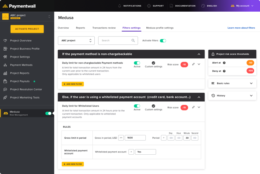Switch to the Transactions review tab
260x174 pixels.
(x=104, y=28)
